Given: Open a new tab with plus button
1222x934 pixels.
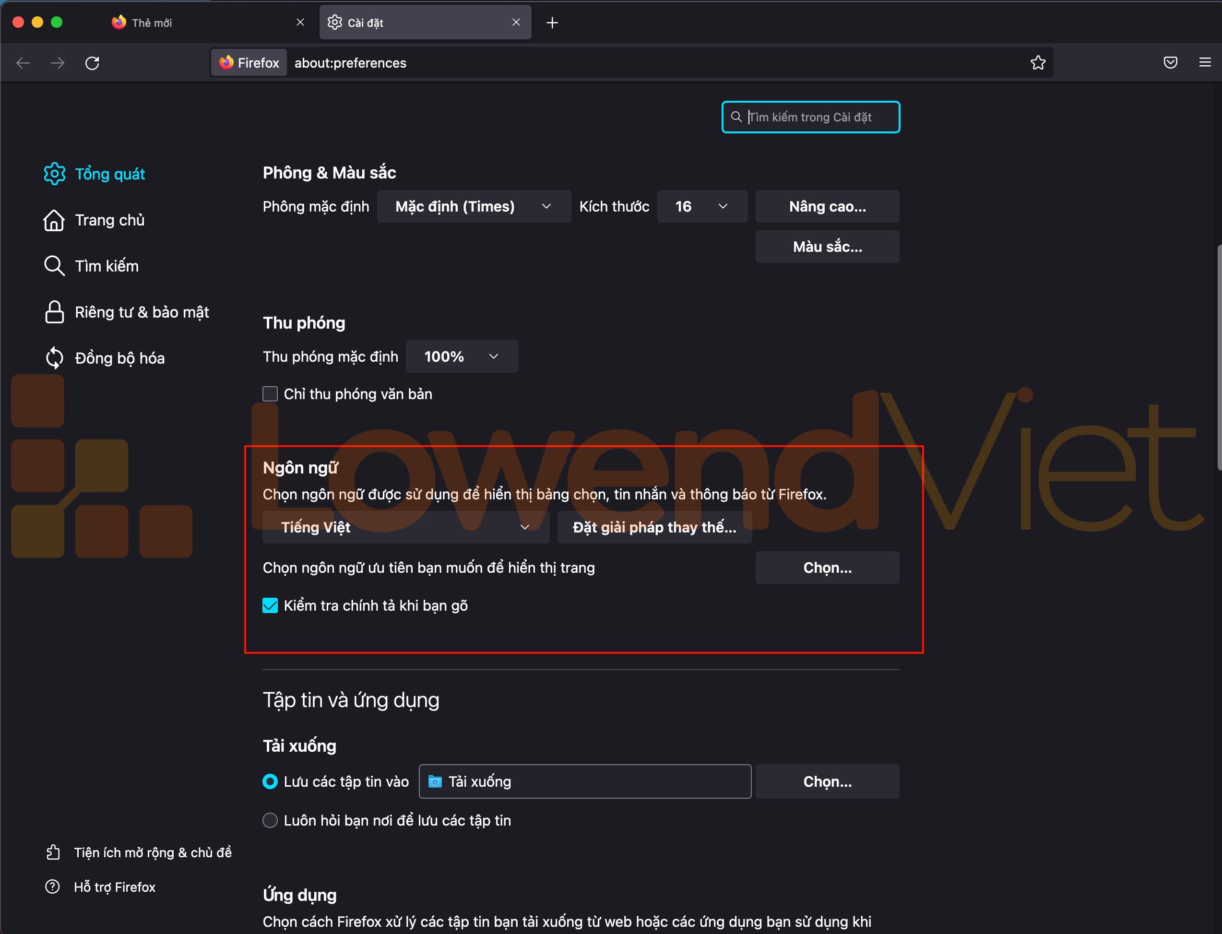Looking at the screenshot, I should (552, 23).
